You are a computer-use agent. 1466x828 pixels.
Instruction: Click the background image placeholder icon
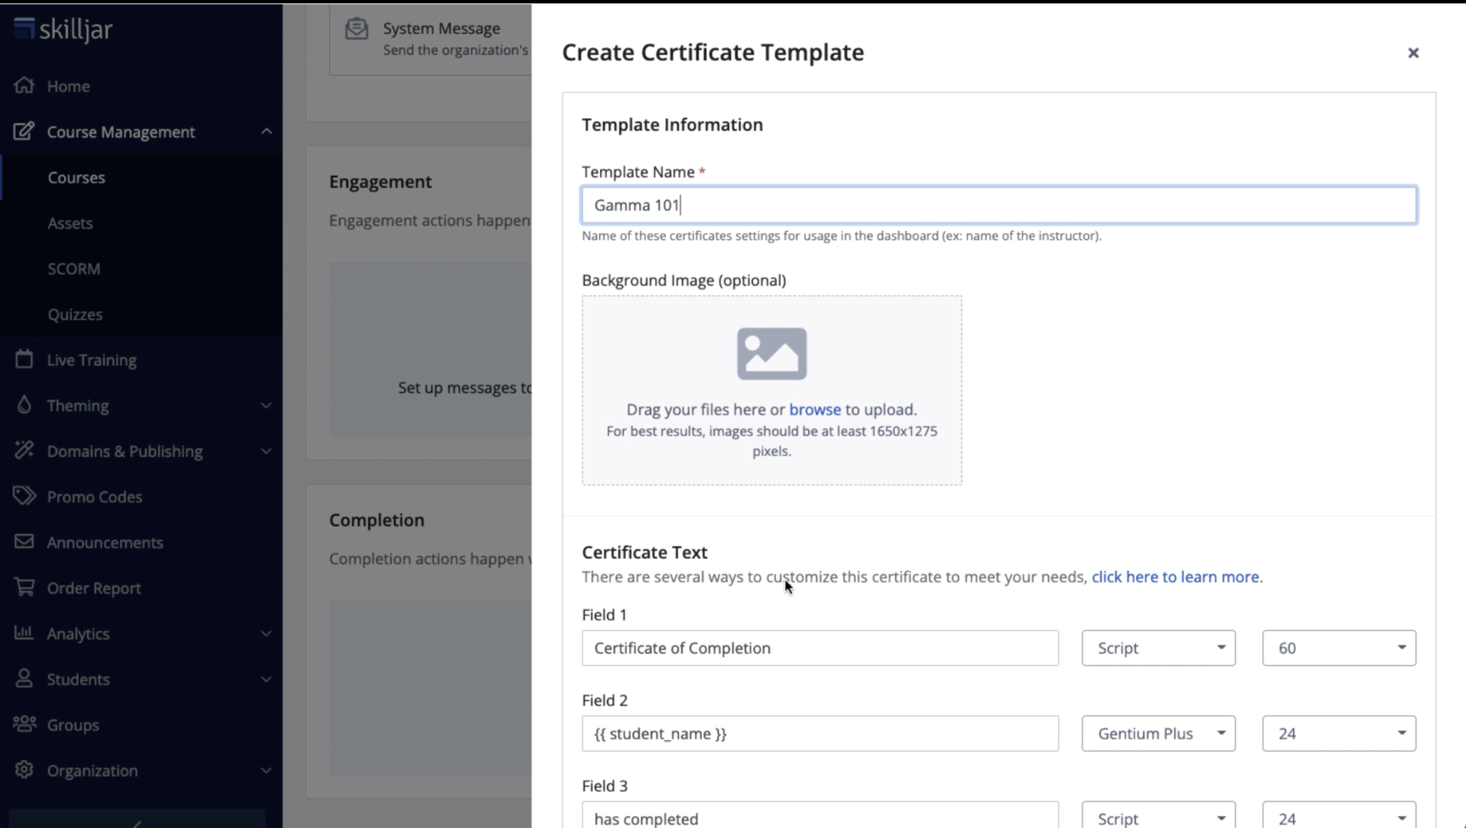pyautogui.click(x=771, y=354)
